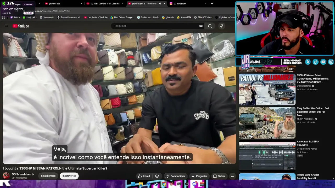335x188 pixels.
Task: Open 'Annotator RUSSIAN TRAINING' video thumbnail
Action: tap(267, 156)
